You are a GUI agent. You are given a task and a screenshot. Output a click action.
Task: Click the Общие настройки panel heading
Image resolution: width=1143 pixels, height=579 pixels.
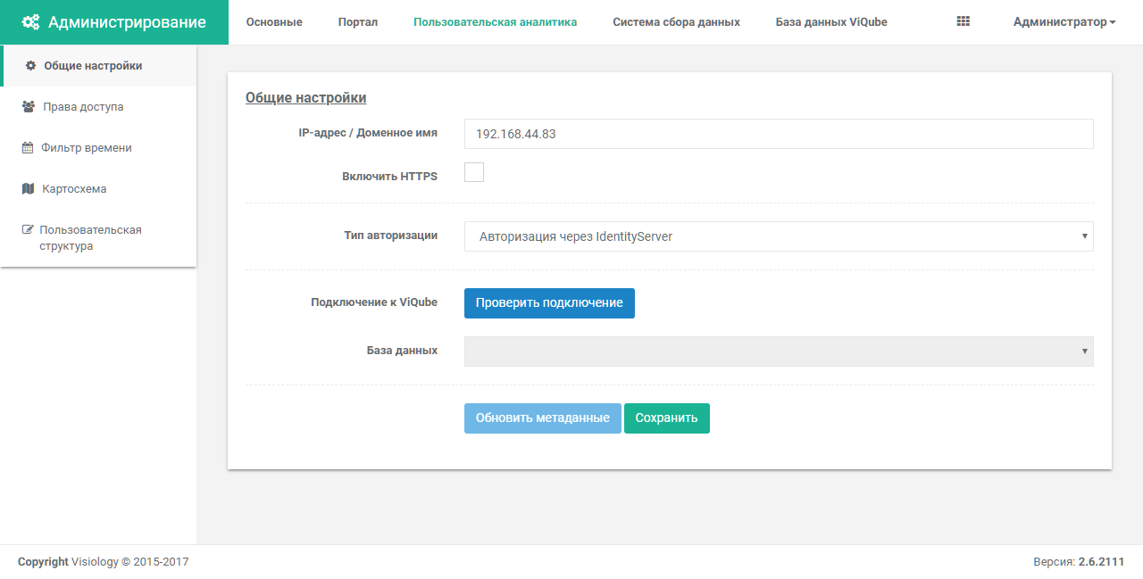305,98
